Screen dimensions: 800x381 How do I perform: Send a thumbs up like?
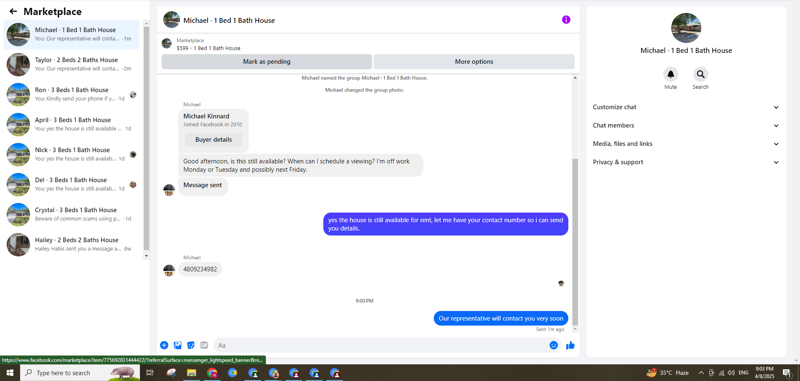570,345
